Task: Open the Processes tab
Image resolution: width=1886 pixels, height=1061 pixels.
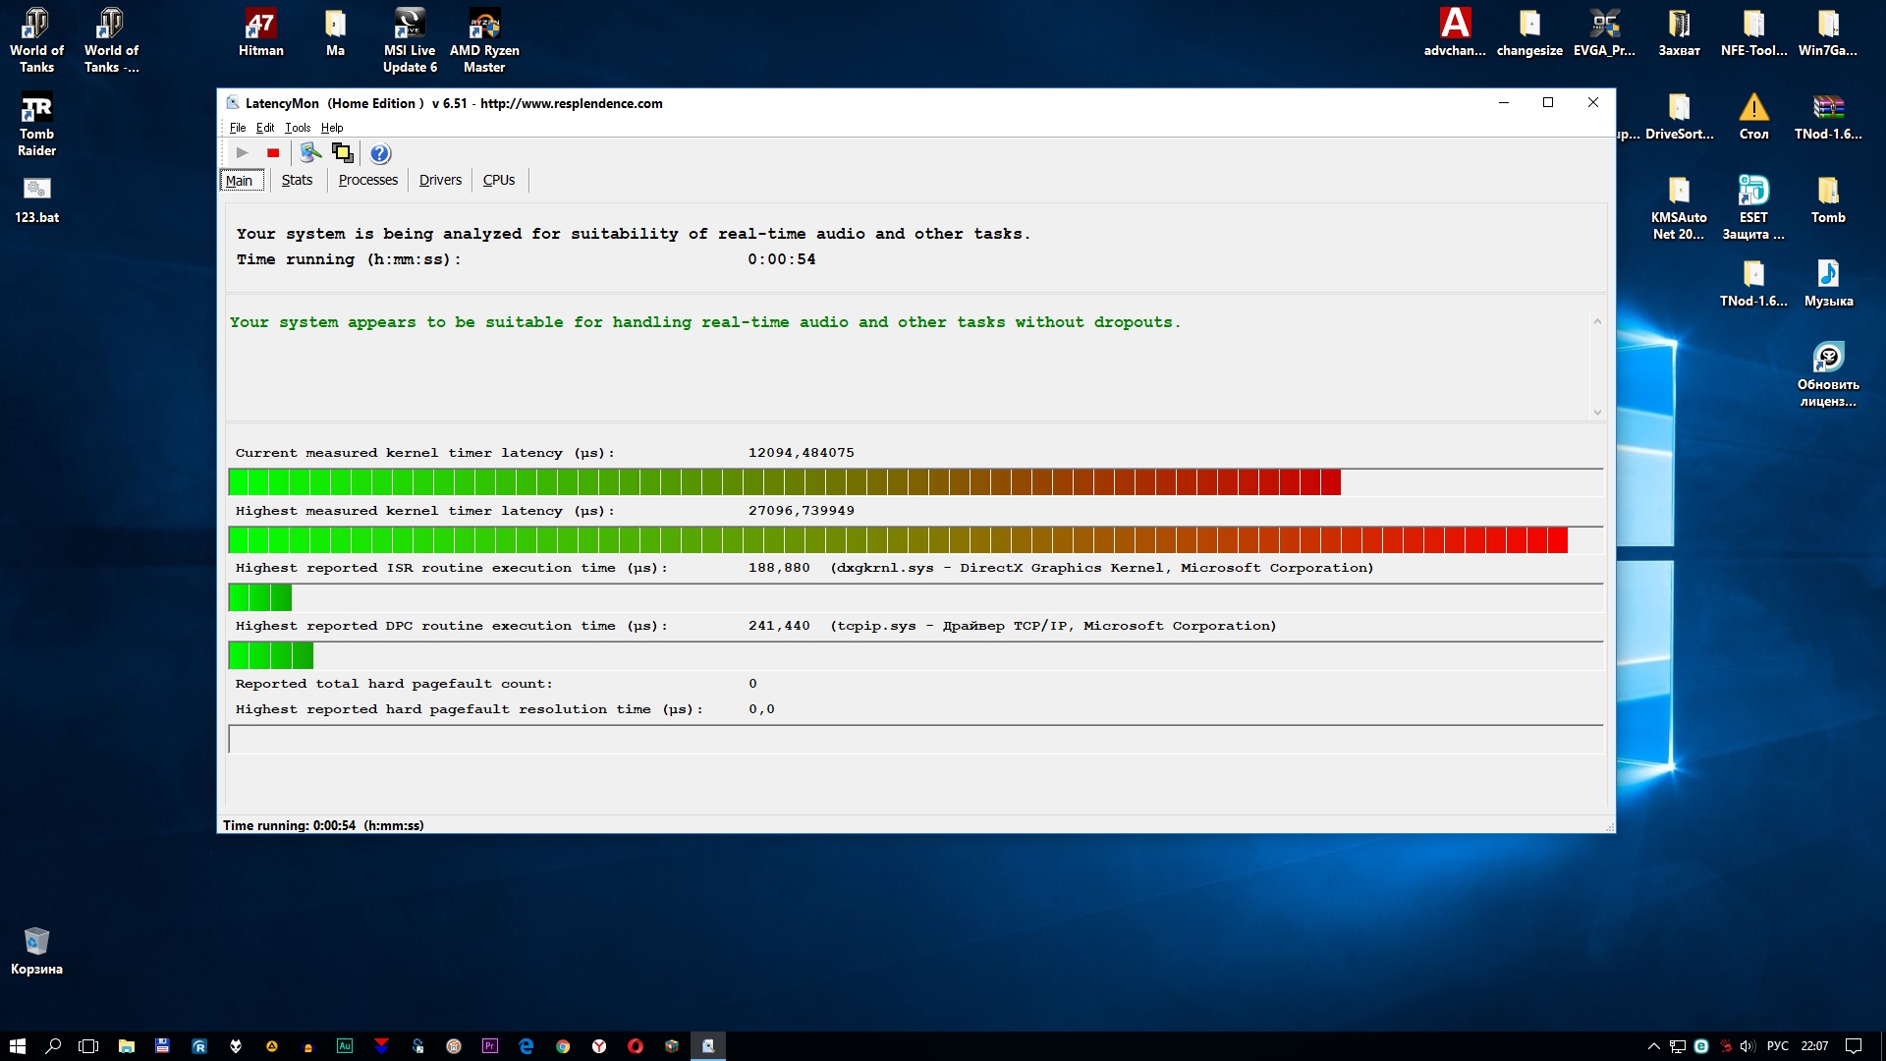Action: pyautogui.click(x=367, y=180)
